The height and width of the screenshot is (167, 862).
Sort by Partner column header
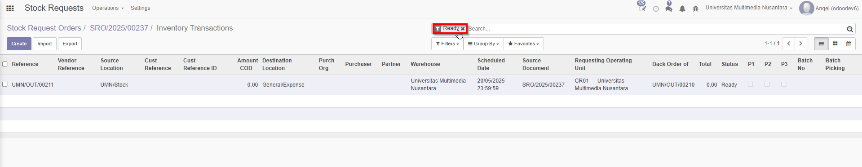pyautogui.click(x=391, y=64)
